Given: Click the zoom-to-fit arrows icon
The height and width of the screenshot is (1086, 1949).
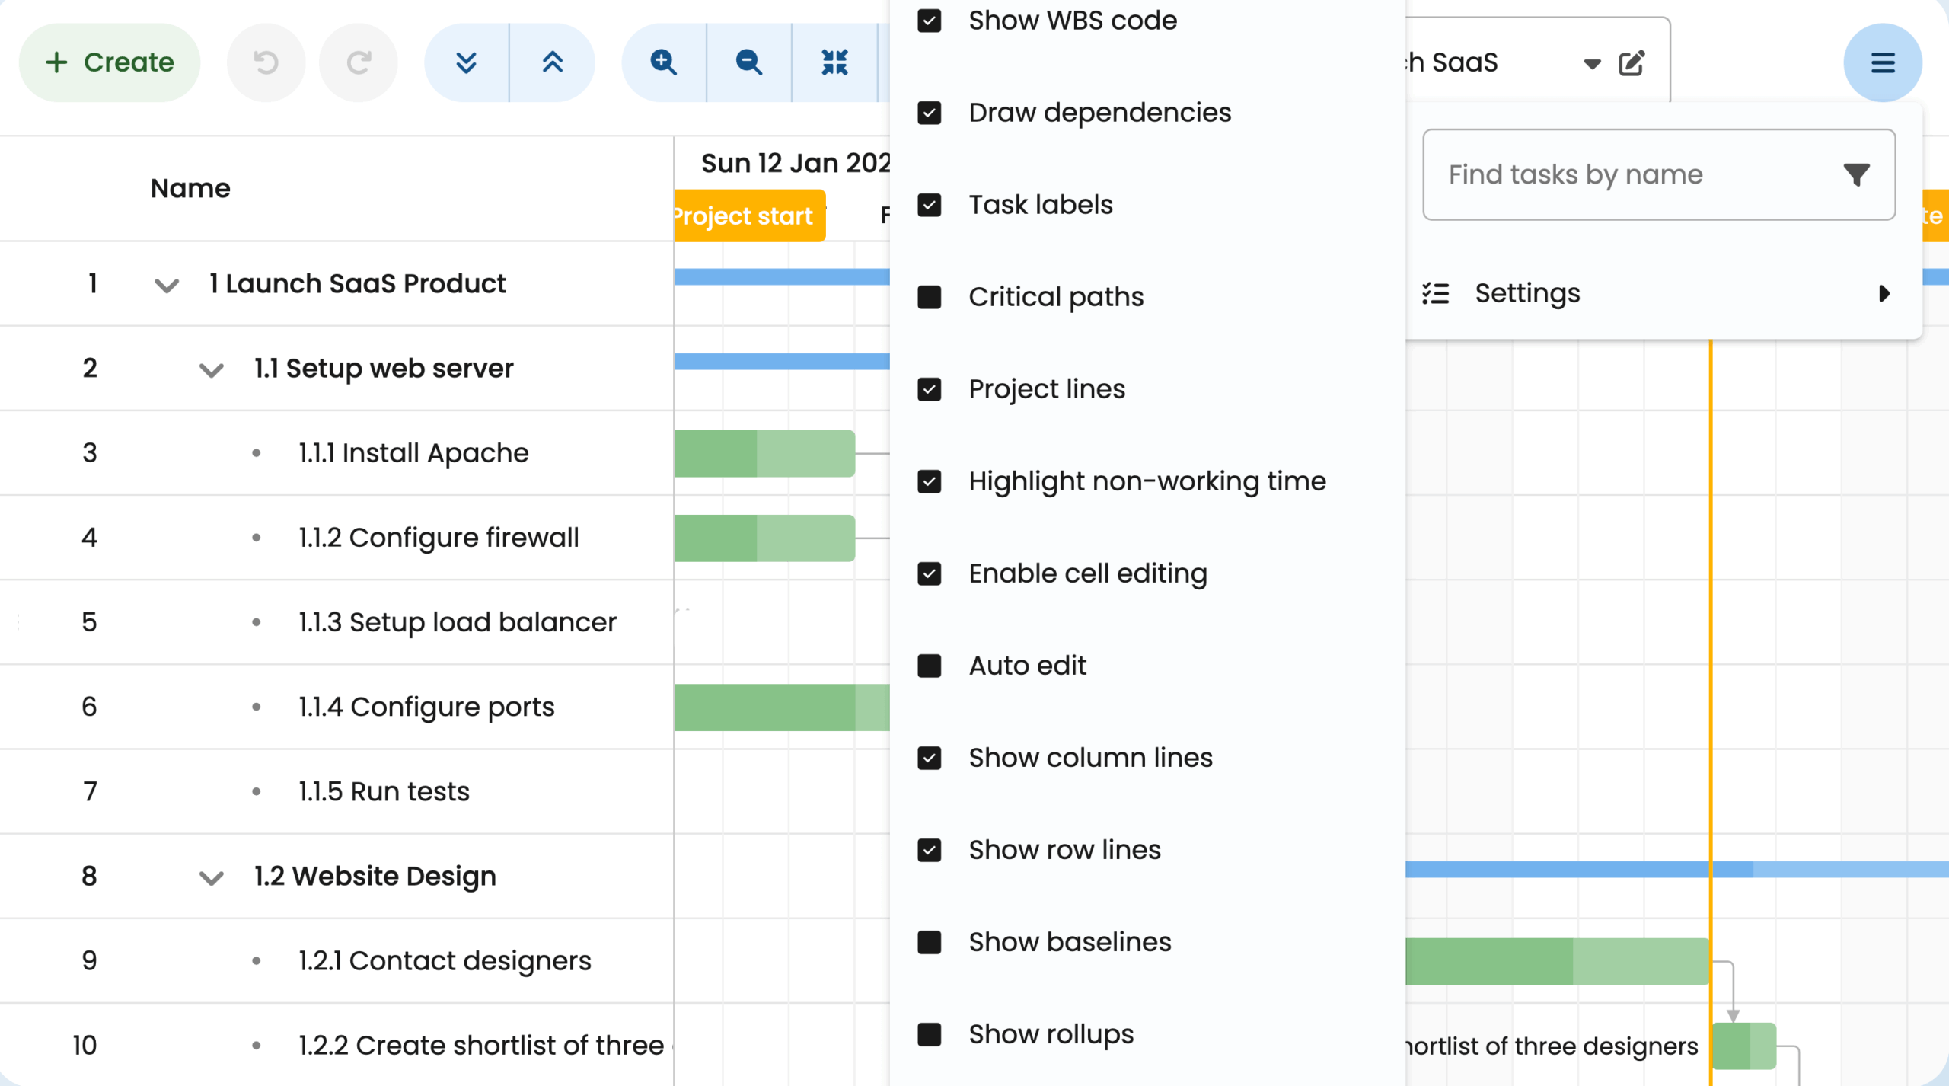Looking at the screenshot, I should click(x=834, y=62).
